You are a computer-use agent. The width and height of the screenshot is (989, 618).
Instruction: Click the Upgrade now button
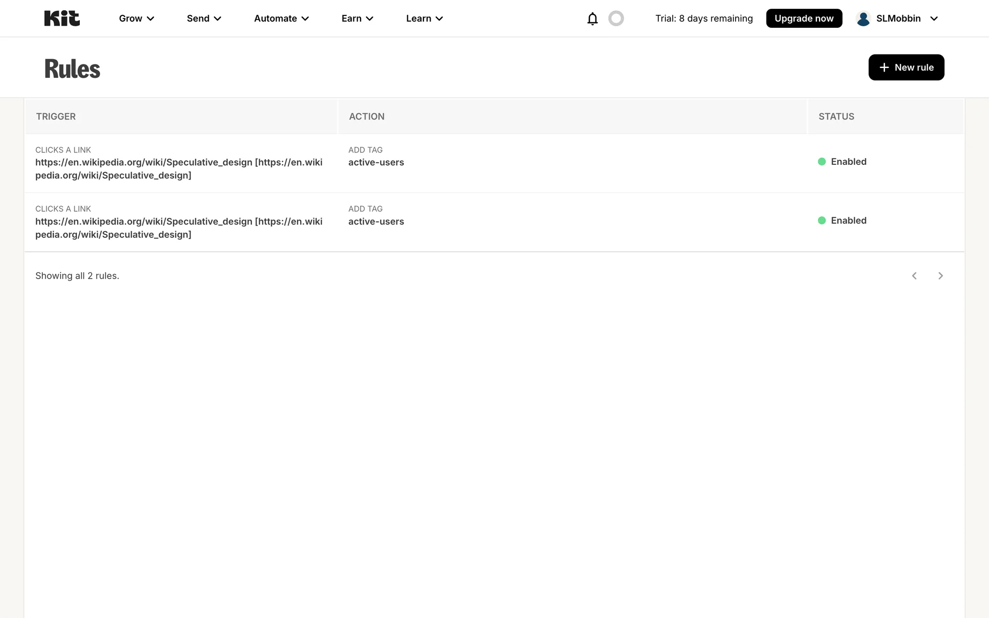[804, 19]
